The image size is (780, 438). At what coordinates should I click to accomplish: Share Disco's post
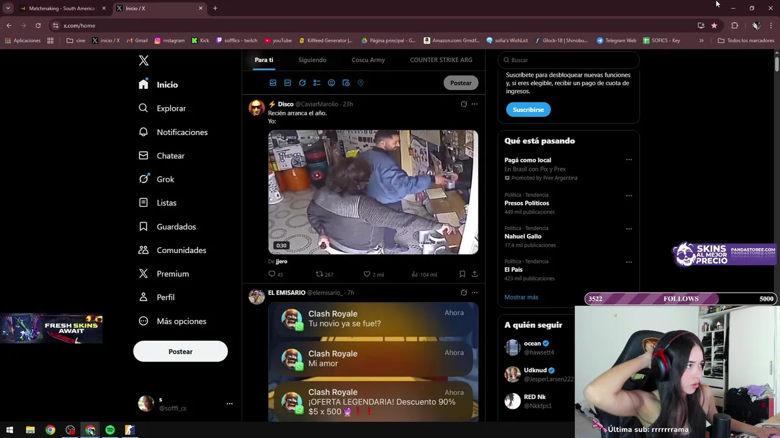point(475,274)
